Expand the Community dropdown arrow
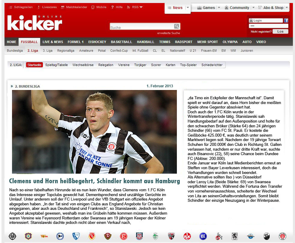Screen dimensions: 295x243 pos(253,8)
